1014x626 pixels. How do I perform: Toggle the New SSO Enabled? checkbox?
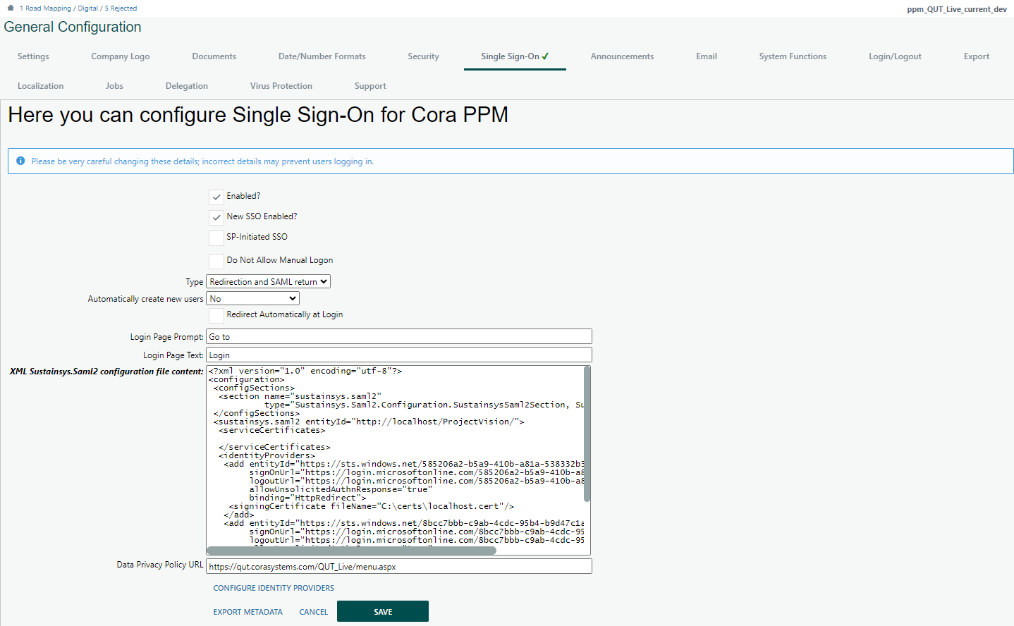(216, 217)
